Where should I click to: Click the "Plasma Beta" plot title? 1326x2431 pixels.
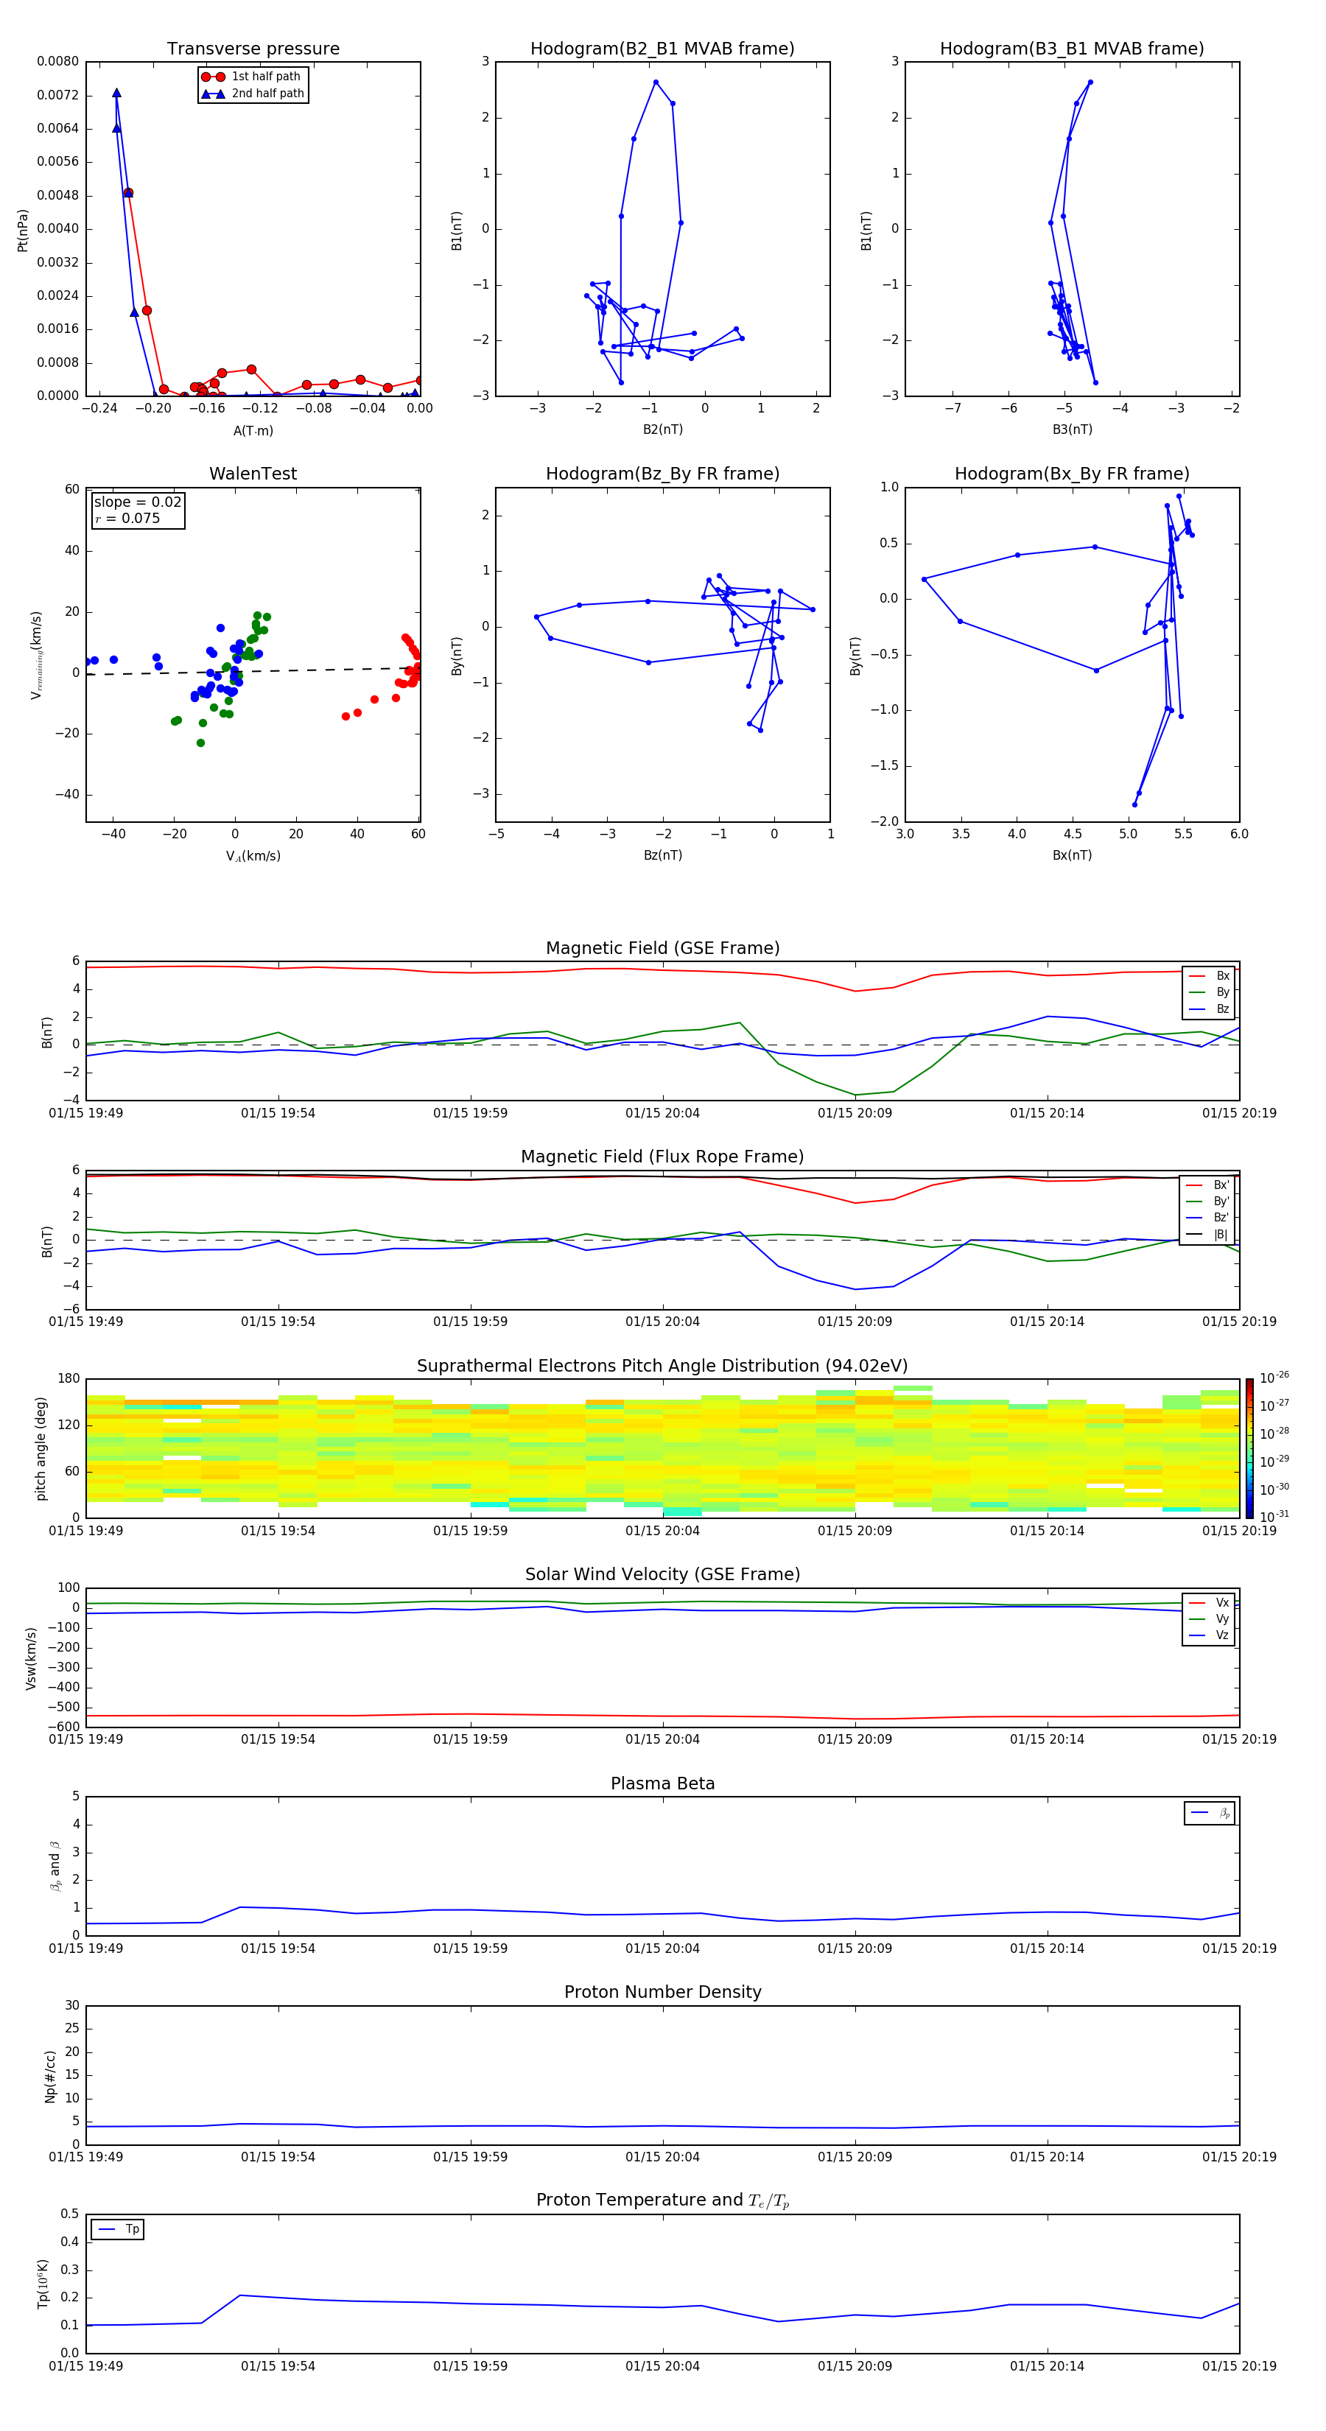click(x=662, y=1783)
